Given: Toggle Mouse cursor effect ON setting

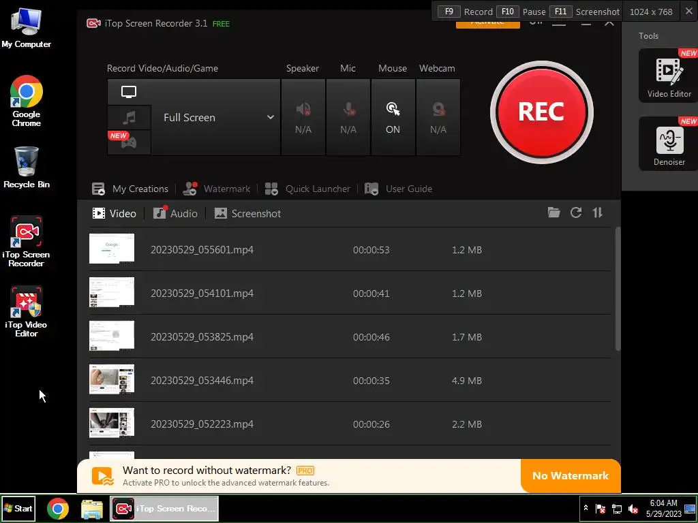Looking at the screenshot, I should [393, 117].
